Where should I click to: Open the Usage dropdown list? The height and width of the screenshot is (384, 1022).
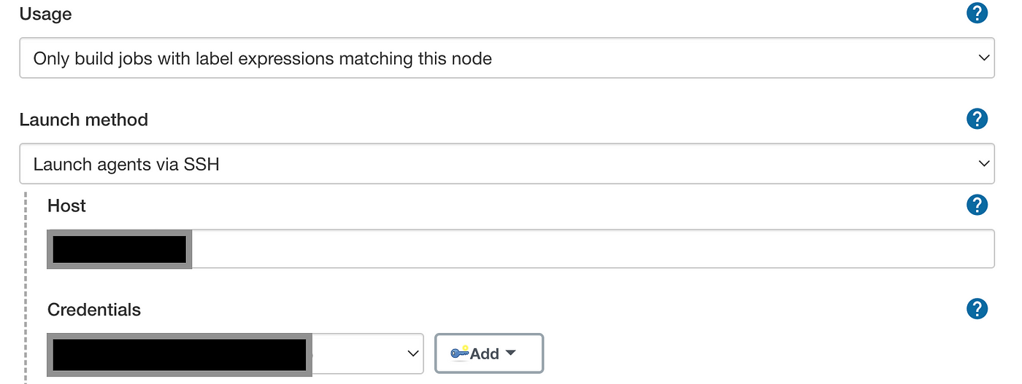tap(507, 58)
